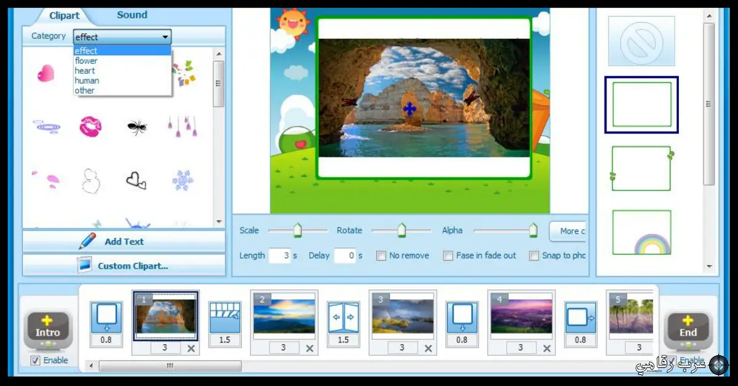This screenshot has width=738, height=386.
Task: Enable the No remove checkbox
Action: pos(381,256)
